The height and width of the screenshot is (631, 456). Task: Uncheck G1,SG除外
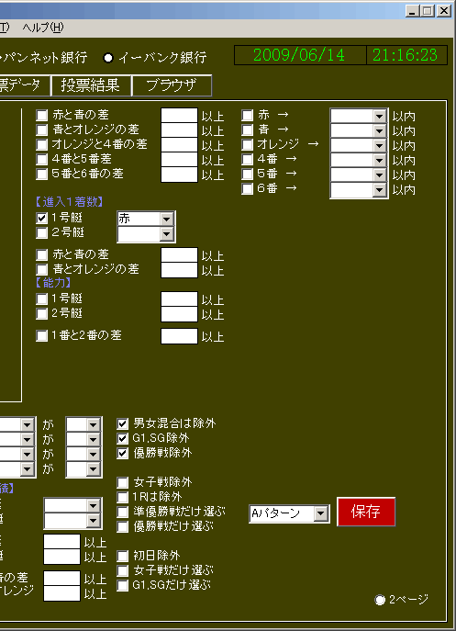click(123, 439)
